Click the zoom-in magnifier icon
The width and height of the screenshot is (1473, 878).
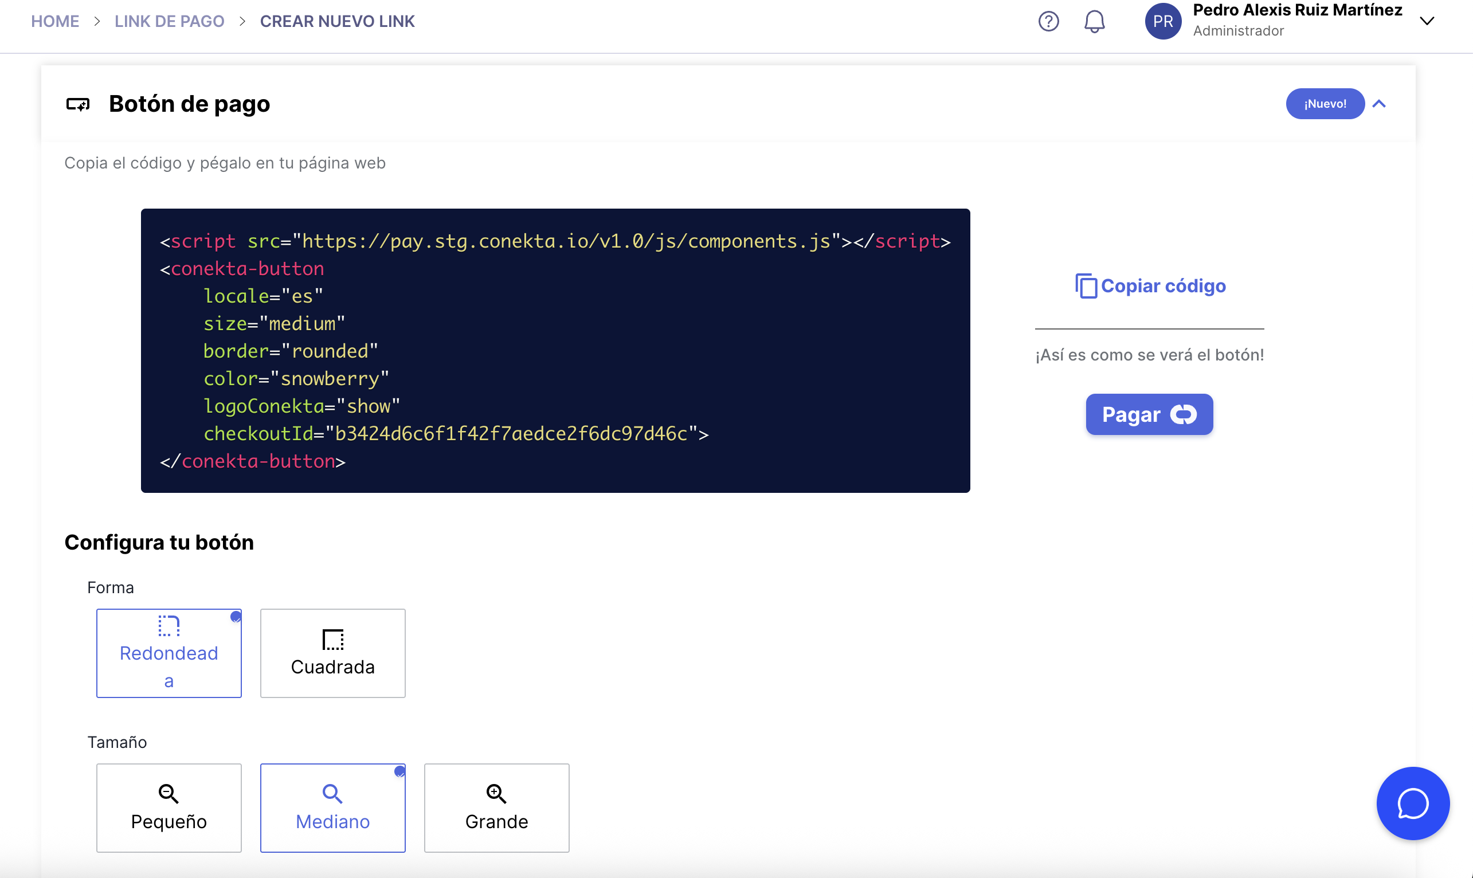(496, 793)
